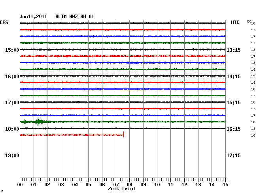Click the red vertical end marker of the last trace

click(x=123, y=134)
